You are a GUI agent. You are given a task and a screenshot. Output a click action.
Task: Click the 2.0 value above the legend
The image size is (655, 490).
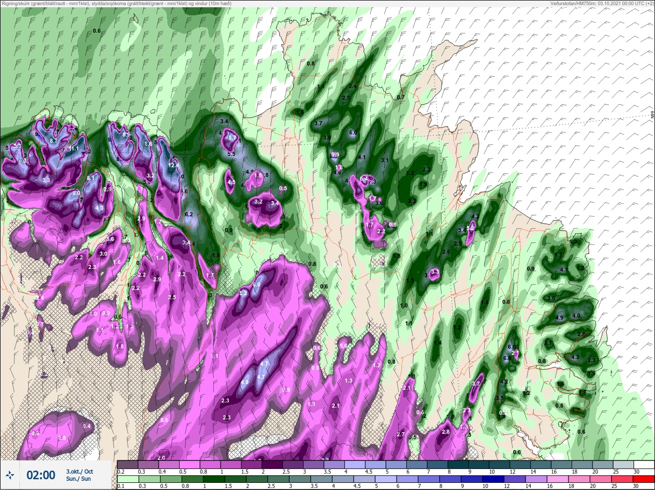[x=162, y=457]
